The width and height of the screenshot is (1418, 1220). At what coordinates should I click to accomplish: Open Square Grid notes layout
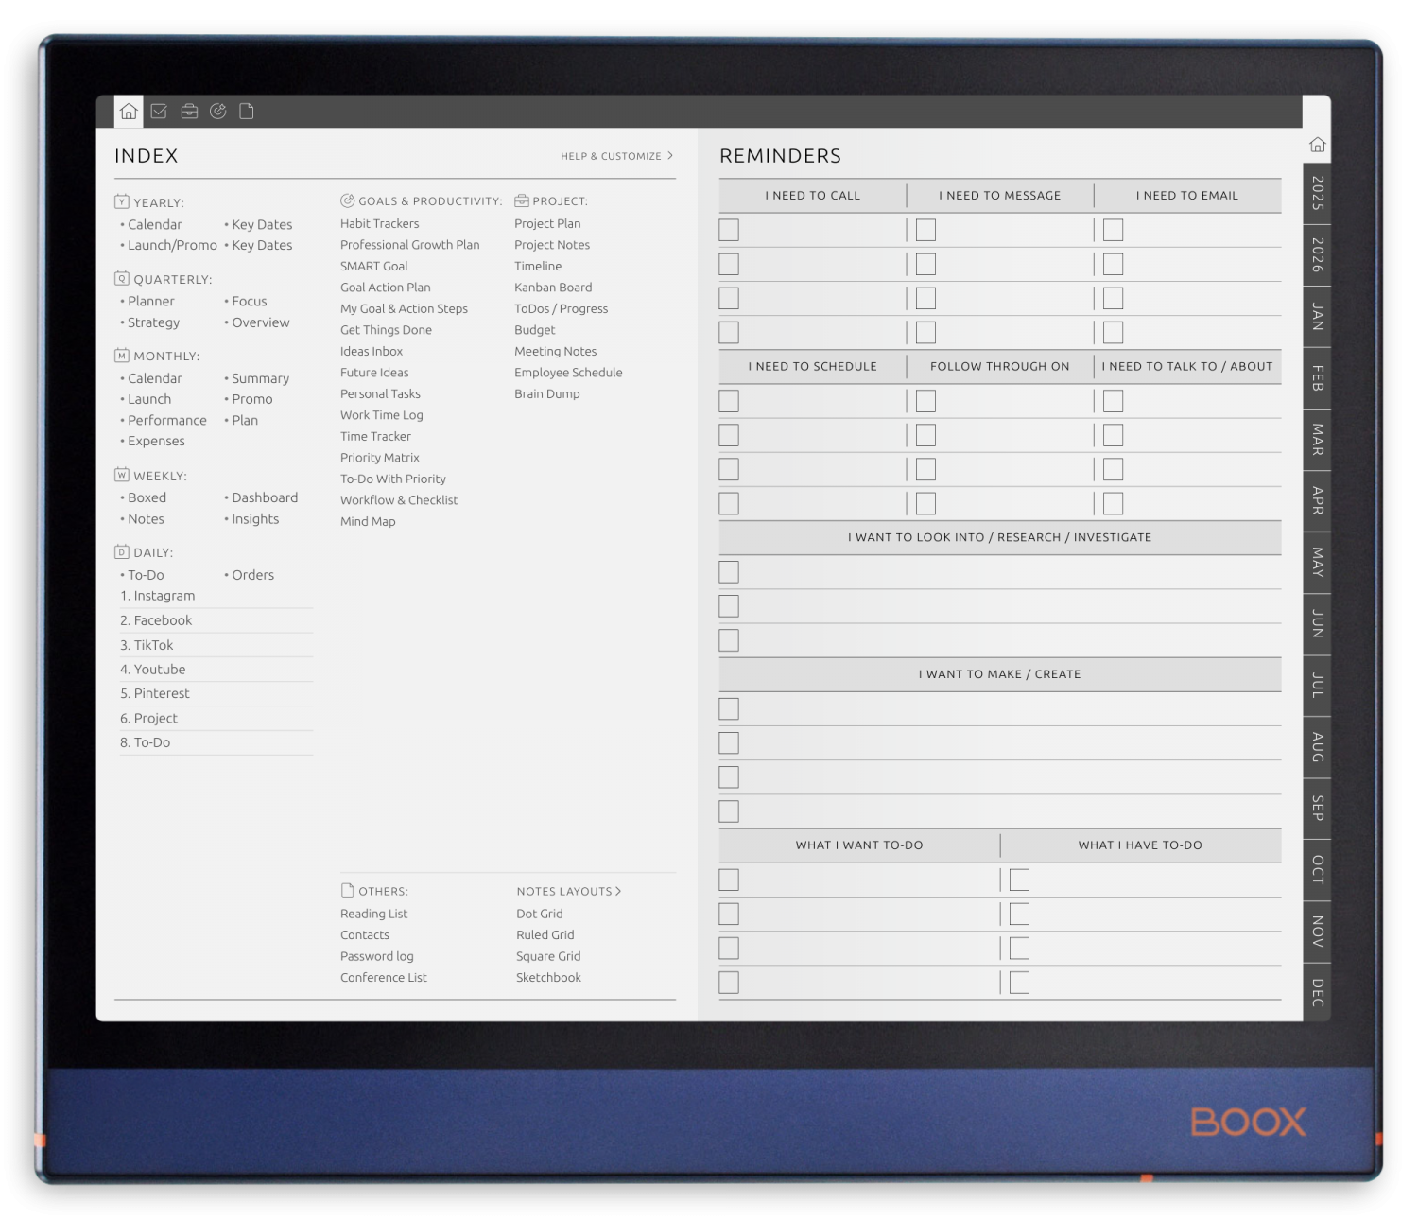[x=548, y=956]
